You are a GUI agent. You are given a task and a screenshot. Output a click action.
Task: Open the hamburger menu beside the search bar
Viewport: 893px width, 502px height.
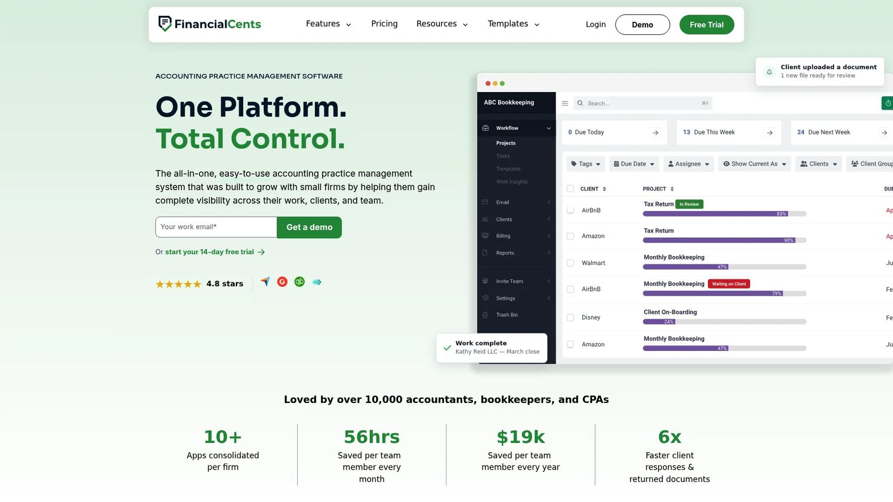(565, 103)
